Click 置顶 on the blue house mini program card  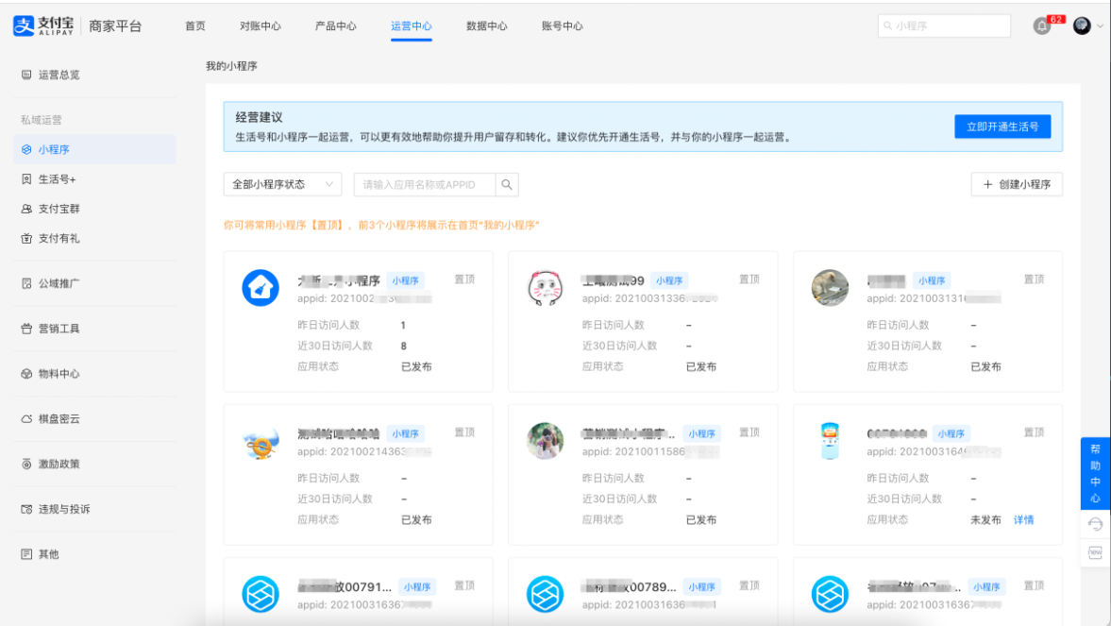pyautogui.click(x=464, y=279)
